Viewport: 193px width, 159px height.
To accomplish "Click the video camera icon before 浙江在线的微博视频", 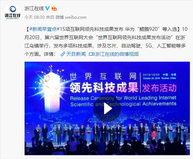I will (91, 54).
